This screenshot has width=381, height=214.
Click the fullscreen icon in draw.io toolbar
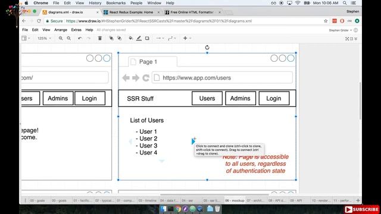(347, 39)
